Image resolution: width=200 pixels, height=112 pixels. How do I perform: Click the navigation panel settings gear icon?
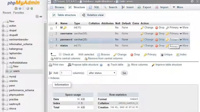(28, 8)
